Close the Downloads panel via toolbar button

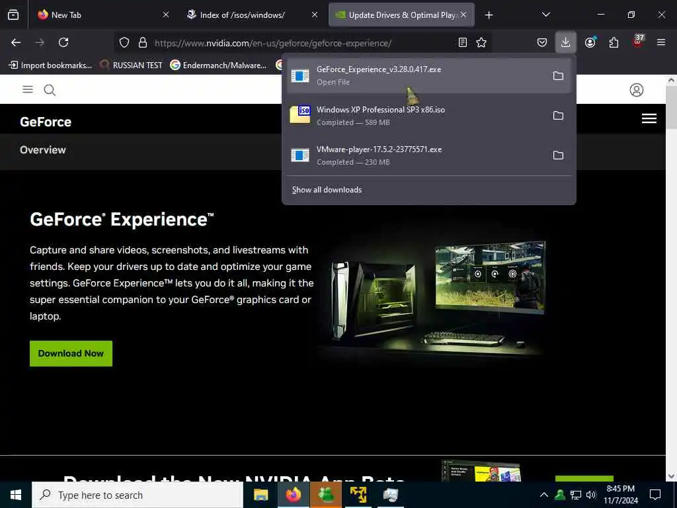pos(566,42)
